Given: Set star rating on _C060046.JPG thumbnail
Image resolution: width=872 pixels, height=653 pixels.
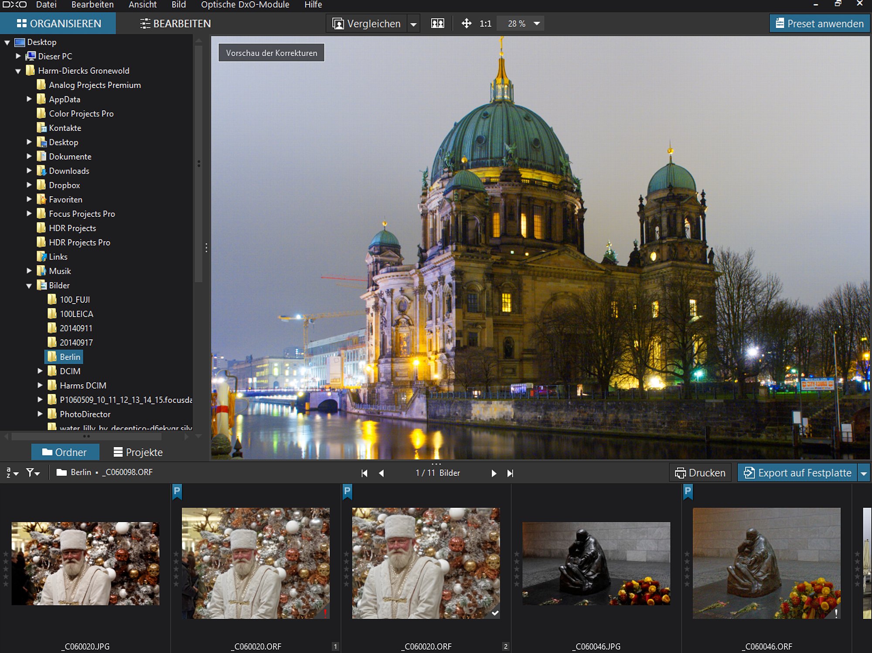Looking at the screenshot, I should (x=517, y=569).
